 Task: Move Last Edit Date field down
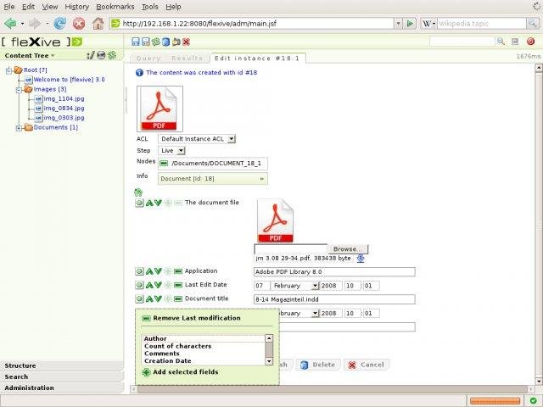[159, 285]
